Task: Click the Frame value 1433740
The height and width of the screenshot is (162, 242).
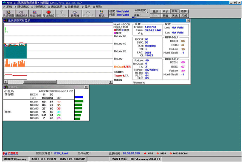Action: coord(150,27)
